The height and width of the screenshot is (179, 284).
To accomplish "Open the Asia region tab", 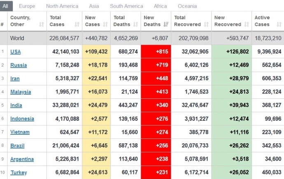I will pos(95,6).
